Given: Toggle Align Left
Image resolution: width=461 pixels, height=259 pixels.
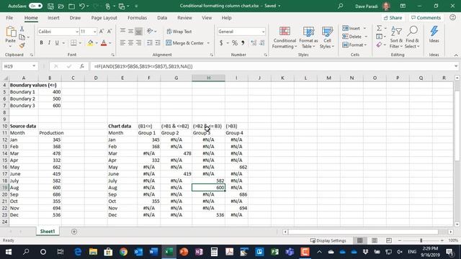Looking at the screenshot, I should pos(122,43).
